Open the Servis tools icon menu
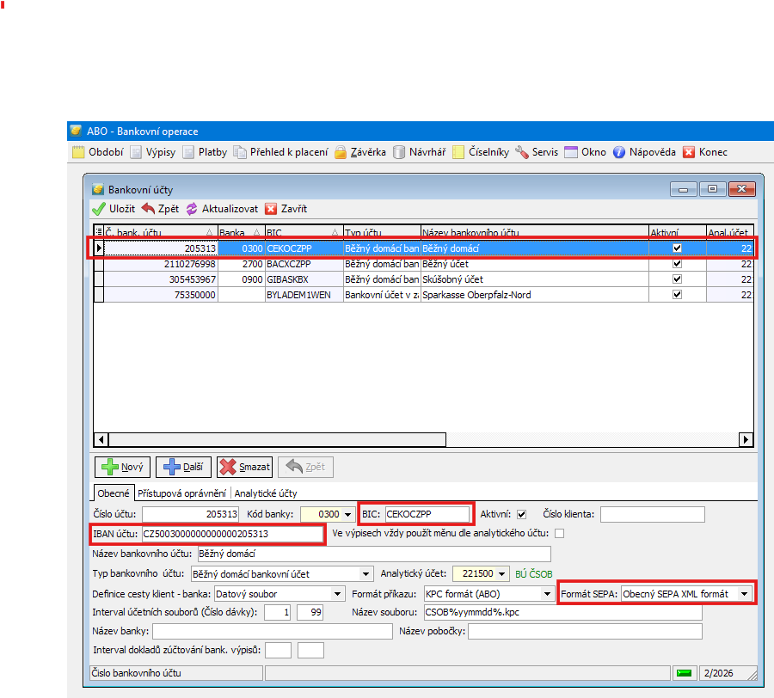This screenshot has width=774, height=698. pyautogui.click(x=522, y=152)
